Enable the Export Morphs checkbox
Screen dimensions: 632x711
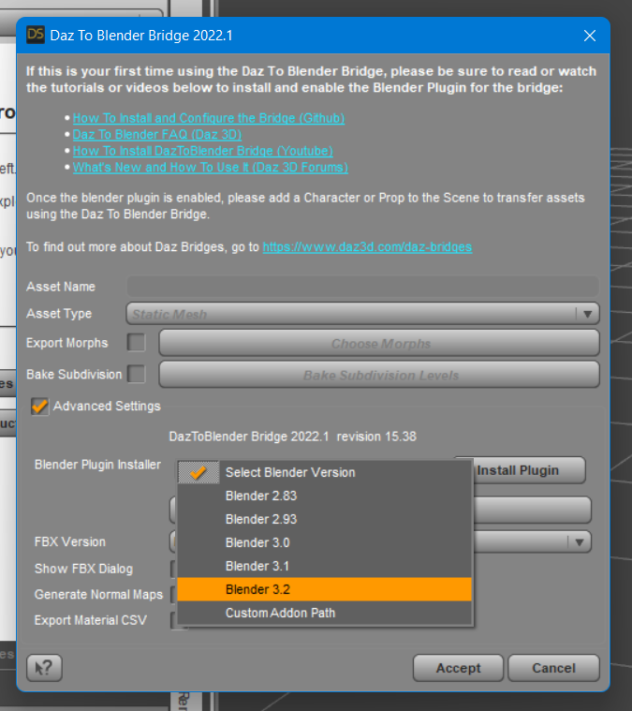click(136, 343)
